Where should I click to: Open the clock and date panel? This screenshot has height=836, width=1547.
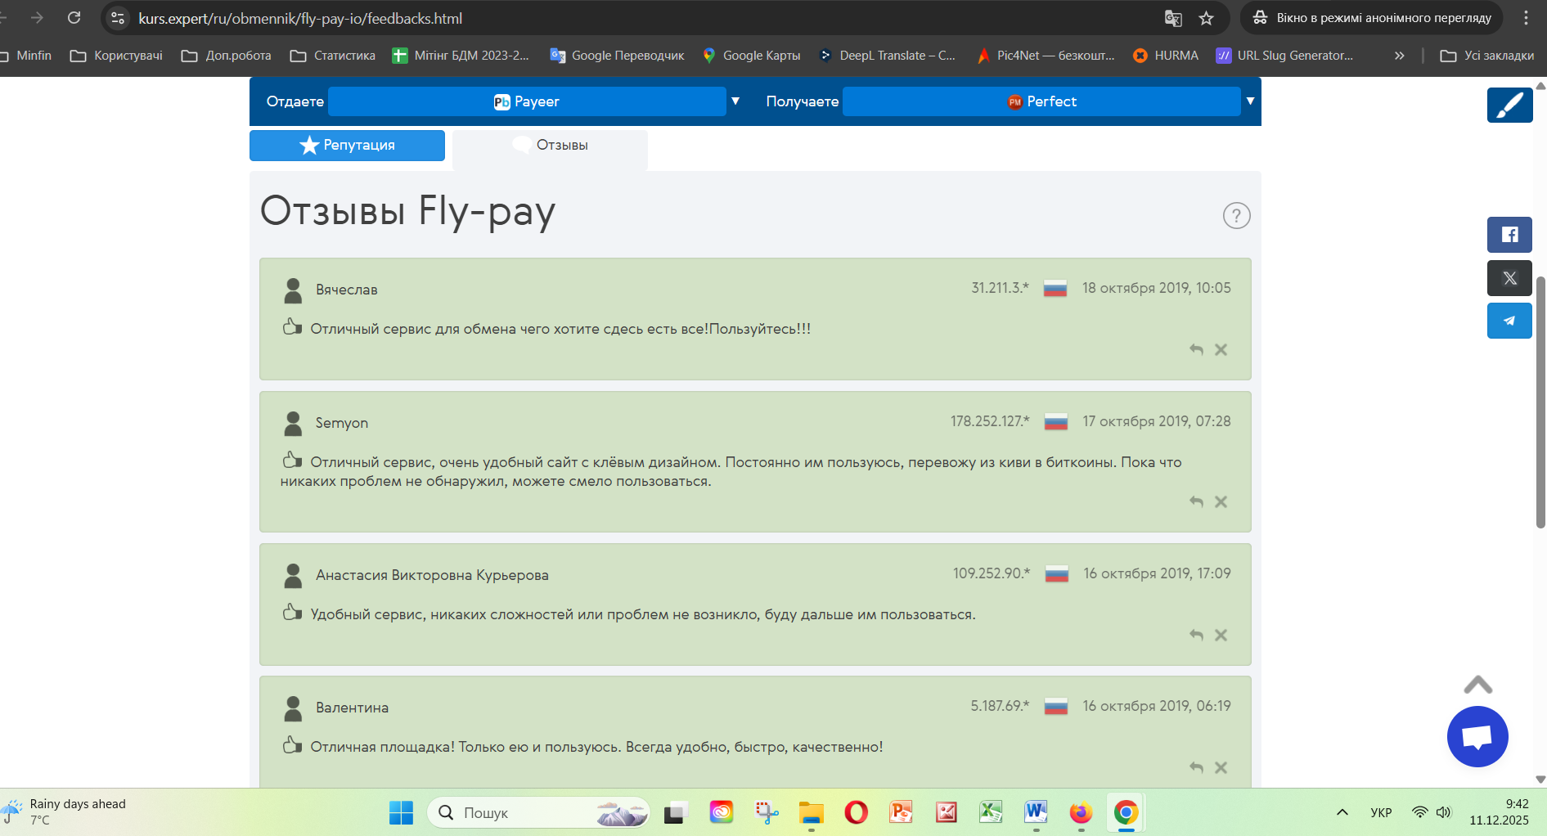click(1499, 812)
